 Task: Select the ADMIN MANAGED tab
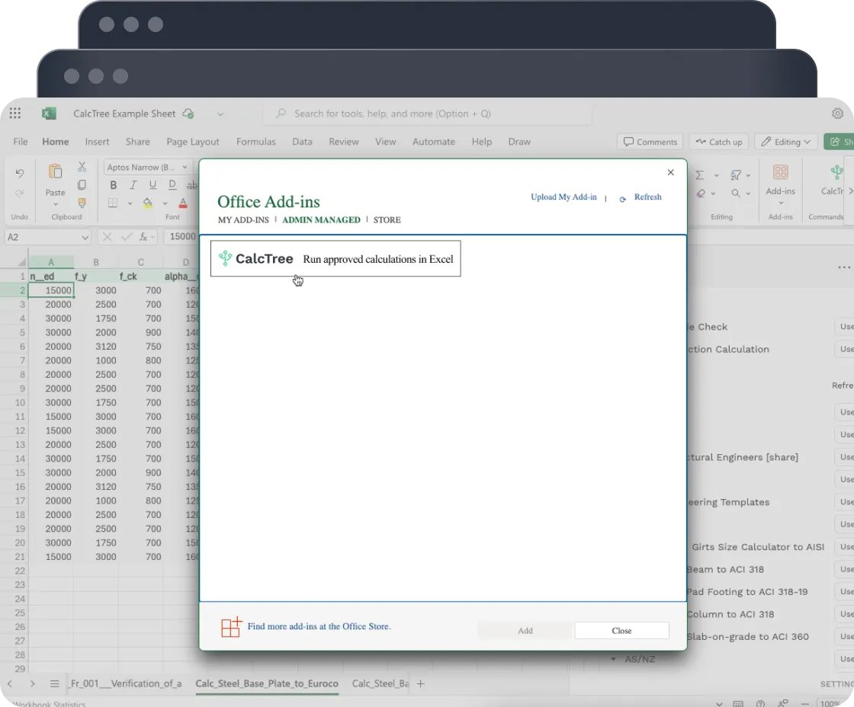[321, 220]
